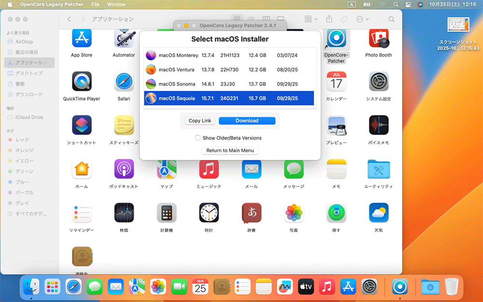Open Photo Booth in the Applications folder
This screenshot has height=302, width=483.
click(x=378, y=39)
